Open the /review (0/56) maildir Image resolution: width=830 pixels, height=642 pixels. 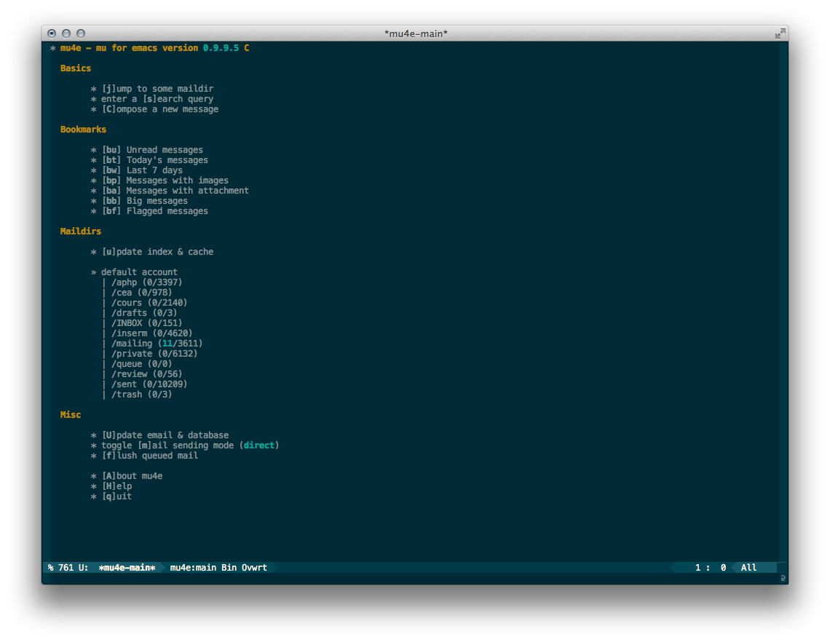tap(146, 373)
